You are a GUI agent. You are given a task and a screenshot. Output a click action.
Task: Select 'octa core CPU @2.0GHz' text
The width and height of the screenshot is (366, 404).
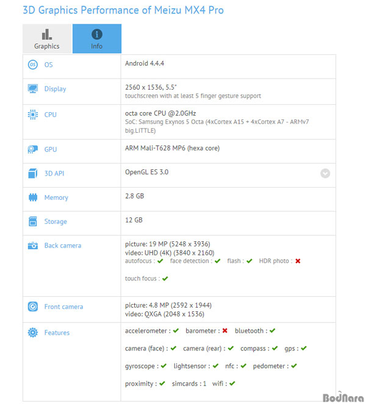click(x=160, y=113)
